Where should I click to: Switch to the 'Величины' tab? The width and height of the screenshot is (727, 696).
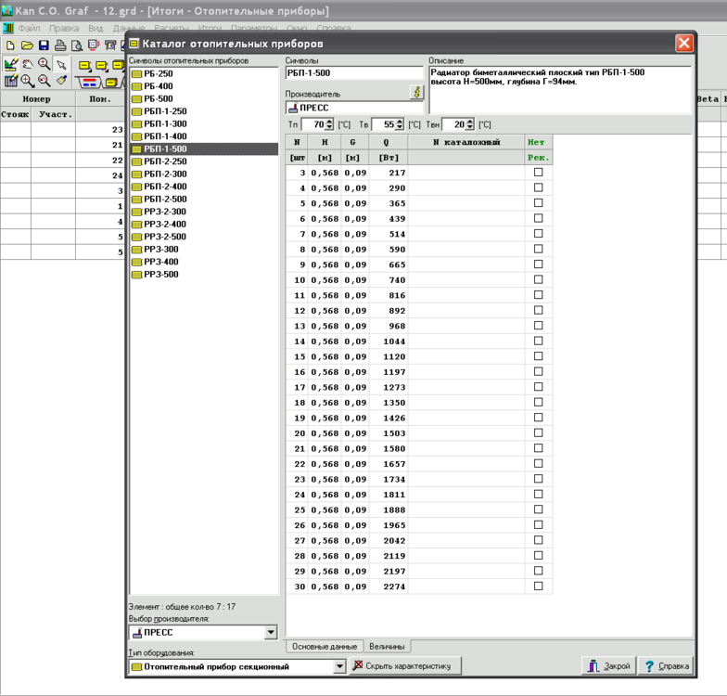tap(387, 646)
